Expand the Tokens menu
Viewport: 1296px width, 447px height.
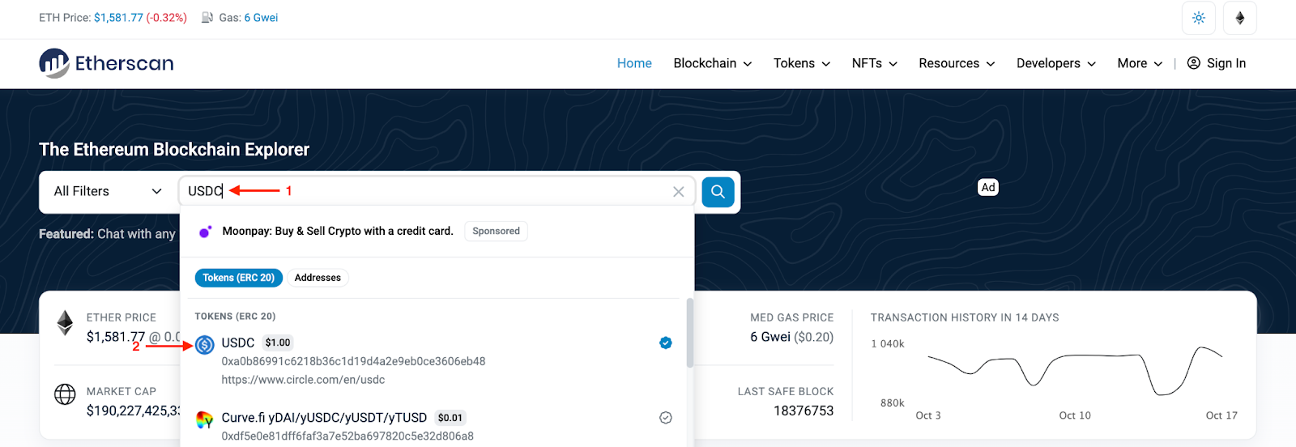tap(802, 63)
